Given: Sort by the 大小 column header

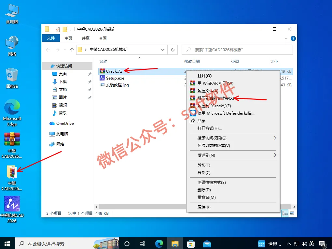Looking at the screenshot, I should click(x=274, y=62).
